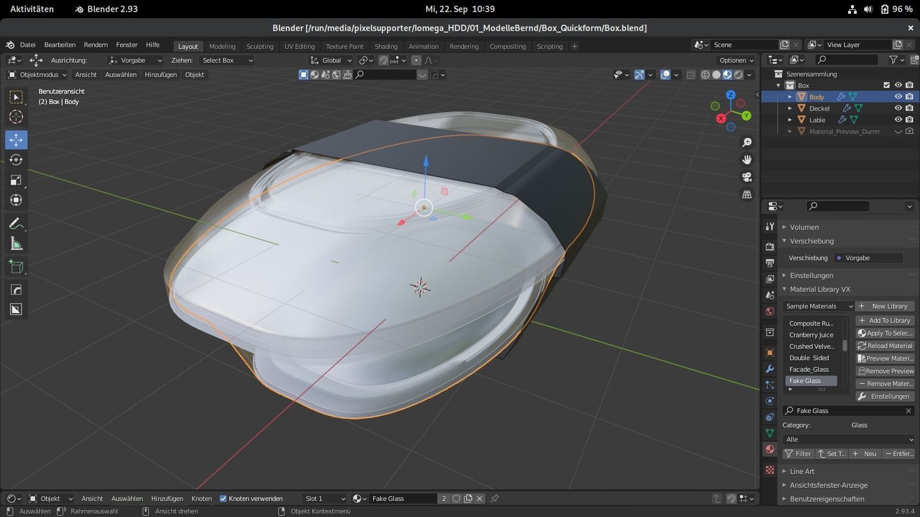Open the Modifier properties wrench tab
This screenshot has height=517, width=920.
click(770, 369)
